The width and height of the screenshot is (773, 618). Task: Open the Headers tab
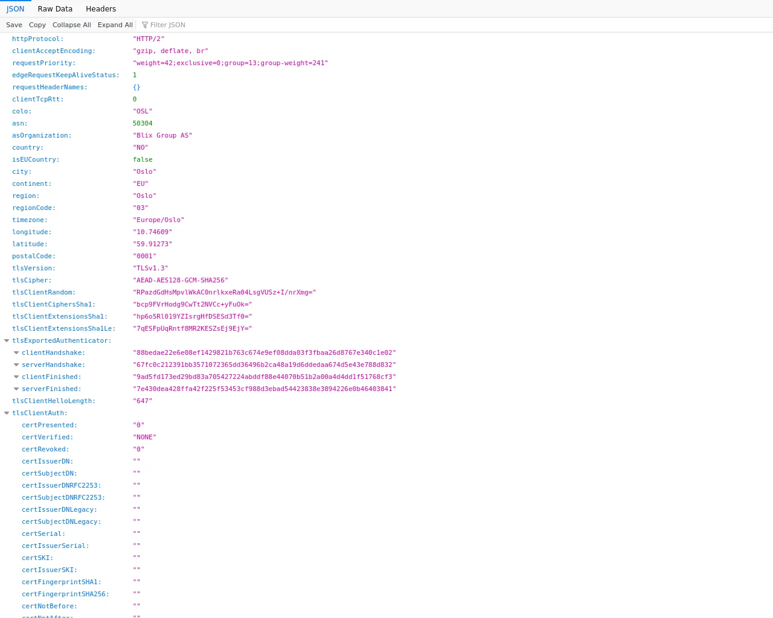click(x=101, y=9)
